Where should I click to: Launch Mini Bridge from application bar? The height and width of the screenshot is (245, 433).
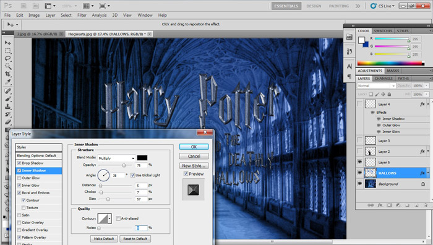pos(36,6)
